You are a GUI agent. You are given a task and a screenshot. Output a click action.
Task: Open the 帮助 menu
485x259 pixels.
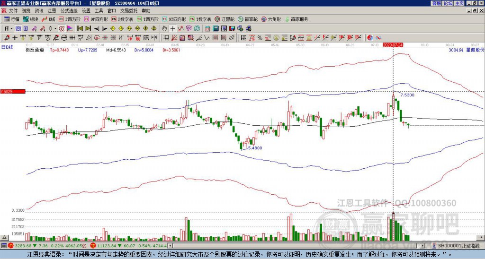point(146,11)
